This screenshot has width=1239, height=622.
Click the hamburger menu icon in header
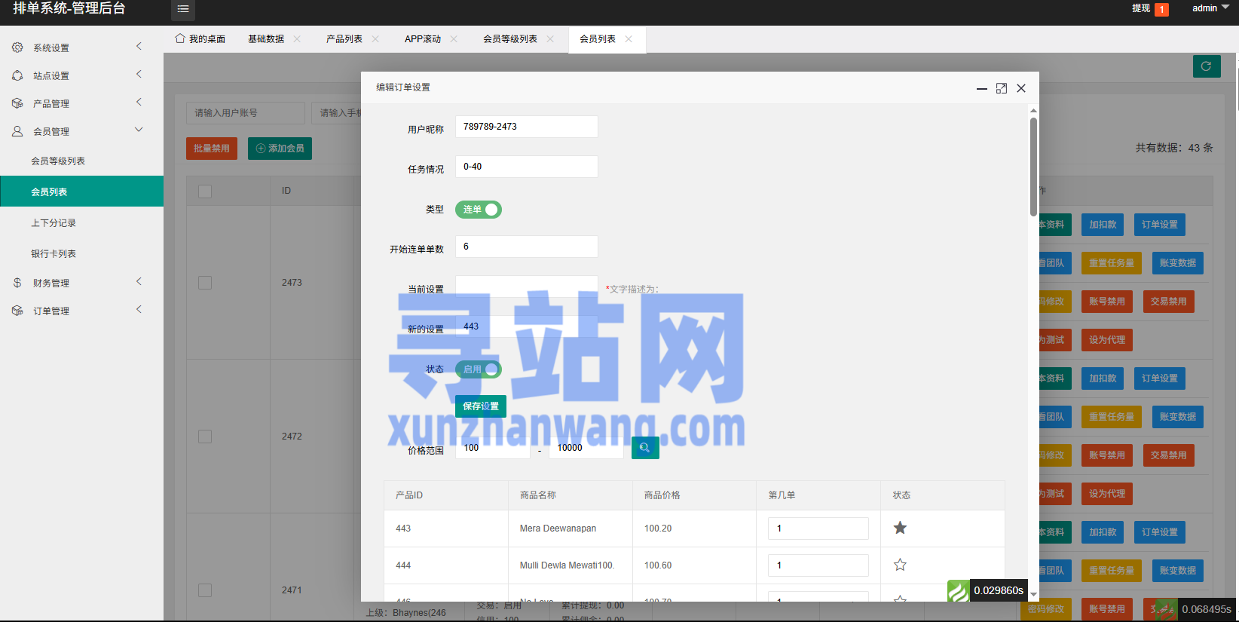pyautogui.click(x=182, y=9)
